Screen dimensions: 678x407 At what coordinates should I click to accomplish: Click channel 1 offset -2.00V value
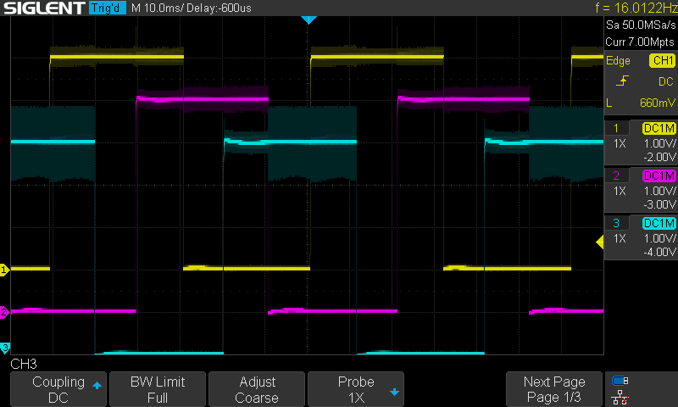[x=659, y=157]
